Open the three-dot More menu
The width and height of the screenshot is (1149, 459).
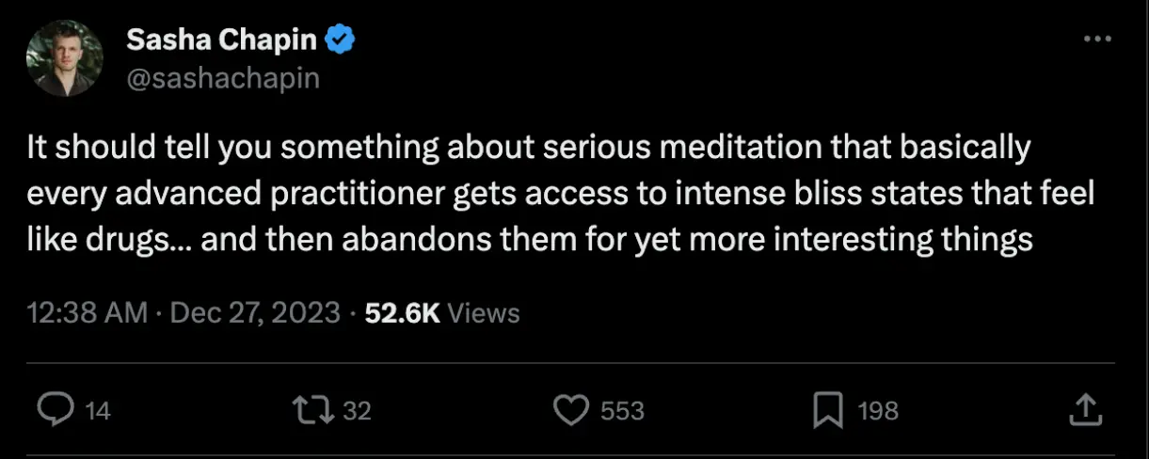pos(1097,40)
